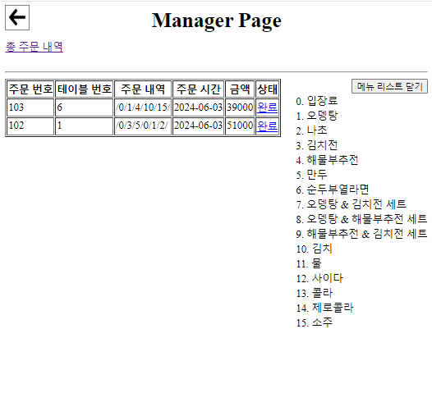Select the amount 39000

coord(240,107)
